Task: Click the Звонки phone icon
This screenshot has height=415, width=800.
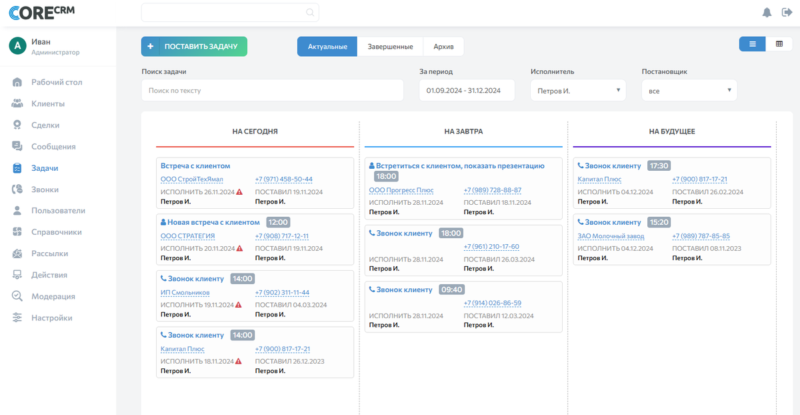Action: 18,189
